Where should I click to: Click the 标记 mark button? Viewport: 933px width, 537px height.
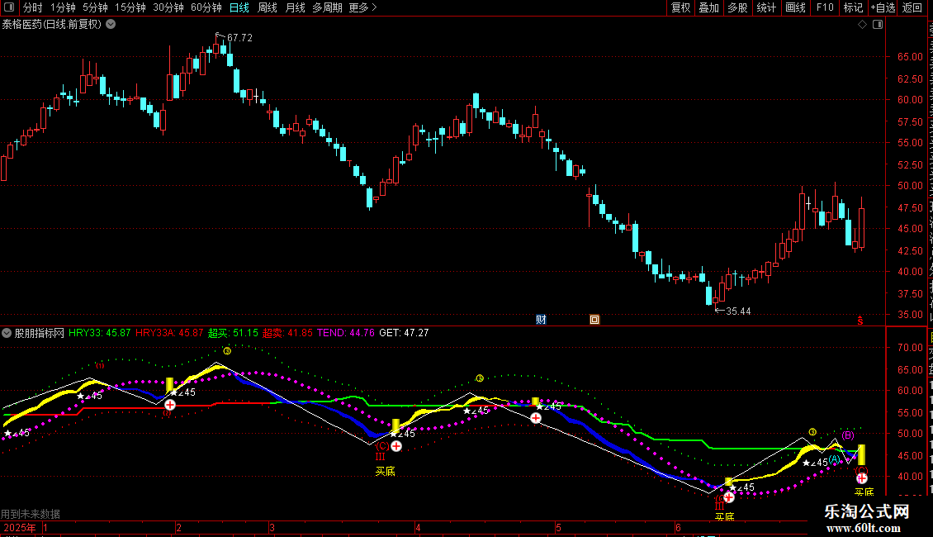pos(853,7)
